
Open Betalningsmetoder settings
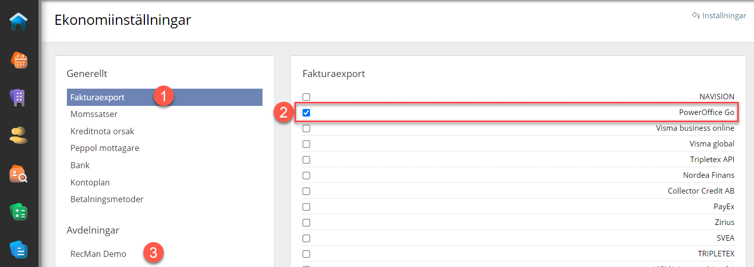click(x=107, y=200)
